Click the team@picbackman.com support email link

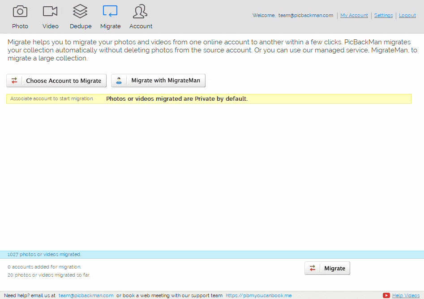(x=86, y=295)
